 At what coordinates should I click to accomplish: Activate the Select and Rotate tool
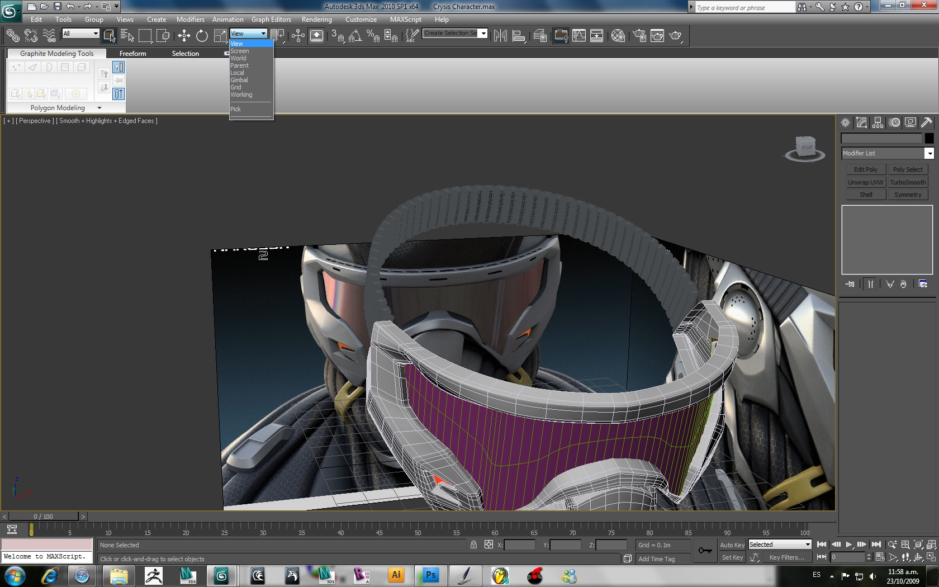(x=202, y=36)
